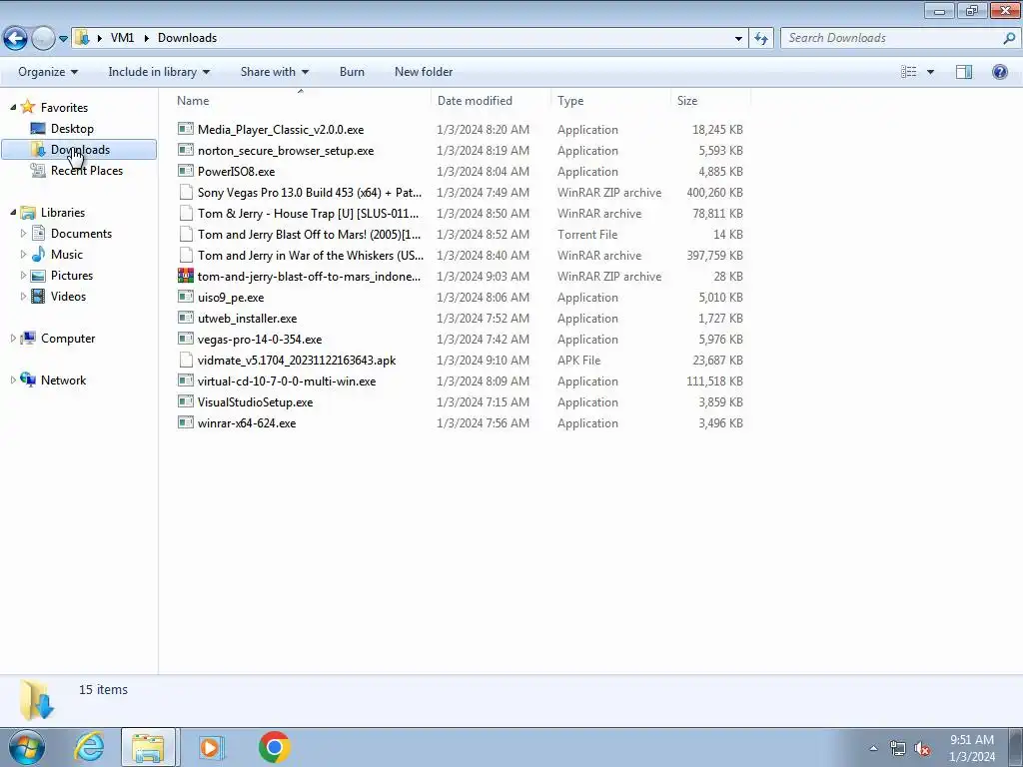Launch Internet Explorer from the taskbar
This screenshot has width=1023, height=767.
click(x=89, y=747)
